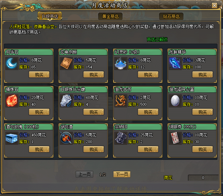Open the 钻石商店 tab
The width and height of the screenshot is (223, 196).
click(171, 16)
